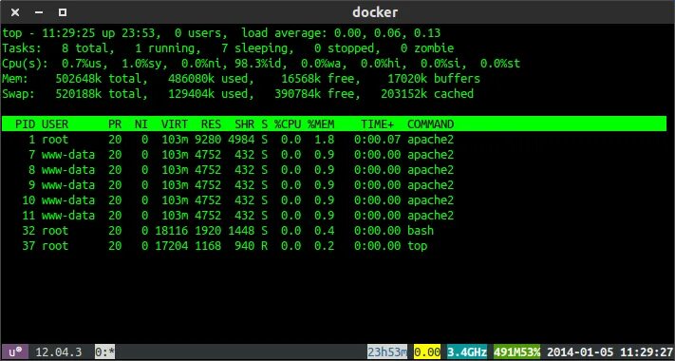Click the 23h53m uptime status indicator
This screenshot has height=361, width=675.
(x=387, y=351)
